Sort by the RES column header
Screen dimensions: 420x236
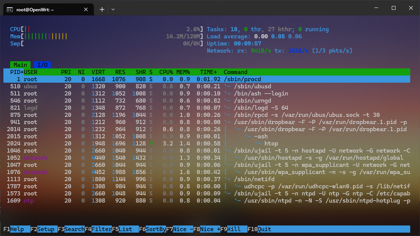[x=120, y=72]
